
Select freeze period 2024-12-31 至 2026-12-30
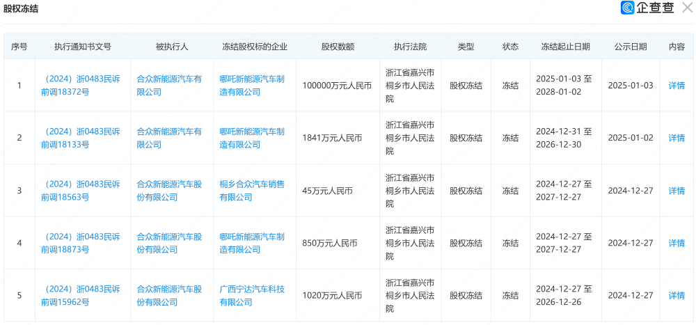(564, 138)
